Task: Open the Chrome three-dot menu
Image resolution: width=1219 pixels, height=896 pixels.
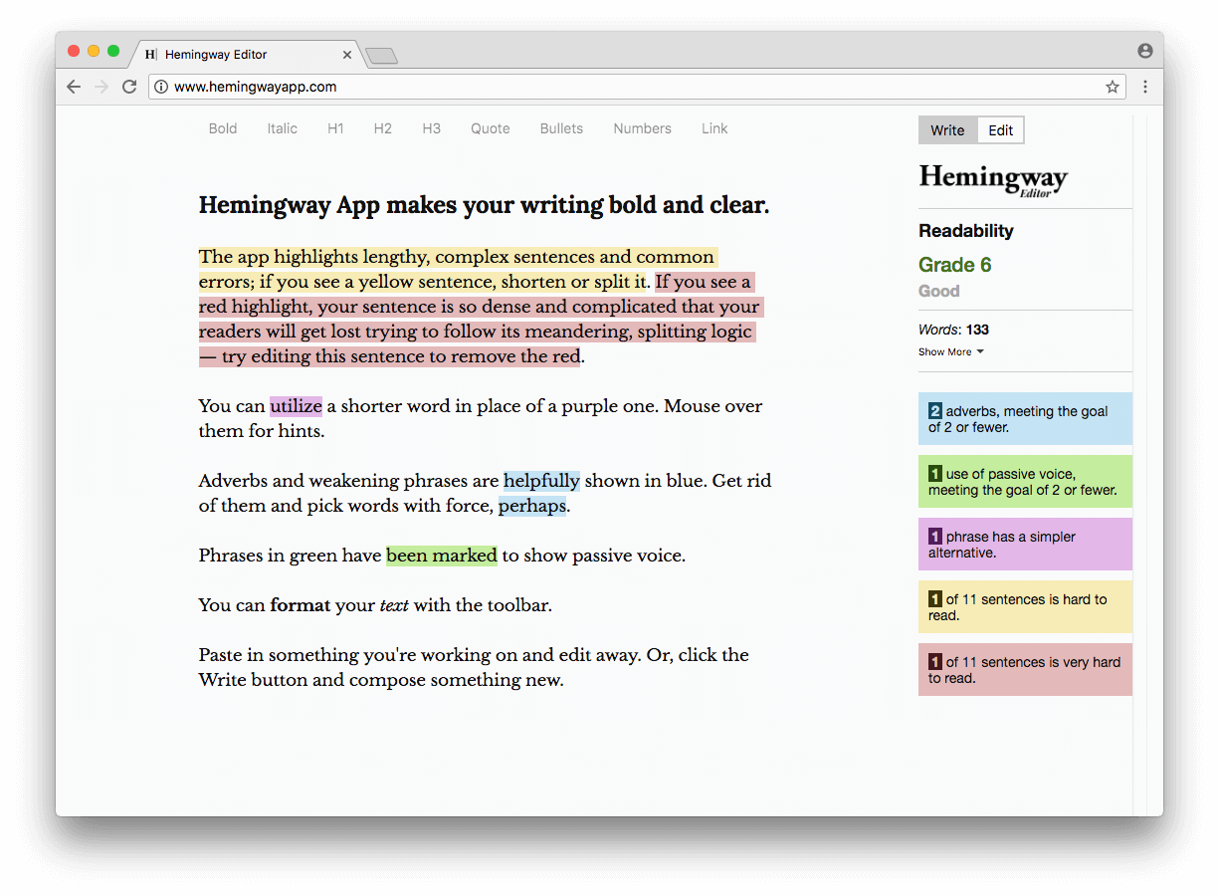Action: [x=1145, y=87]
